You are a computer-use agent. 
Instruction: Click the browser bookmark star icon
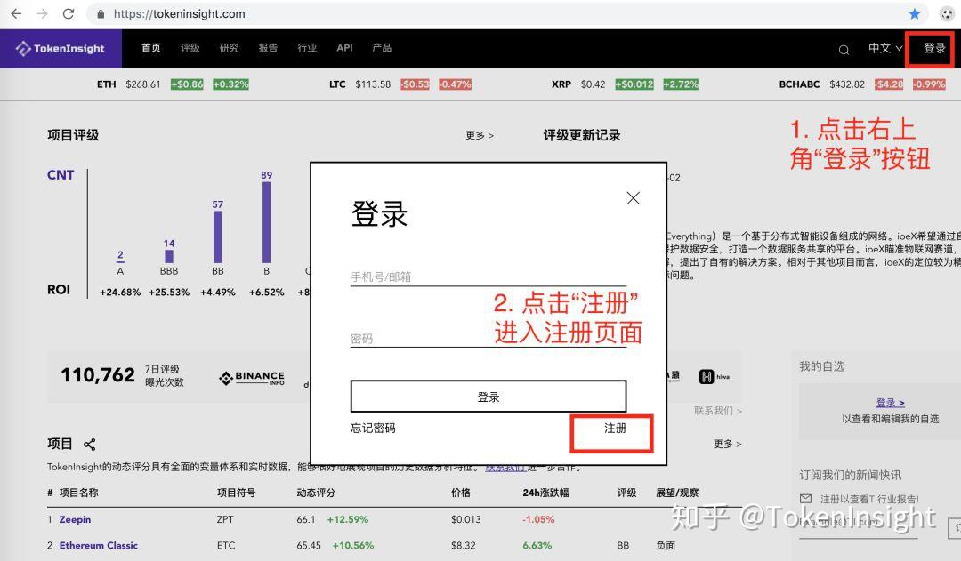pyautogui.click(x=914, y=13)
